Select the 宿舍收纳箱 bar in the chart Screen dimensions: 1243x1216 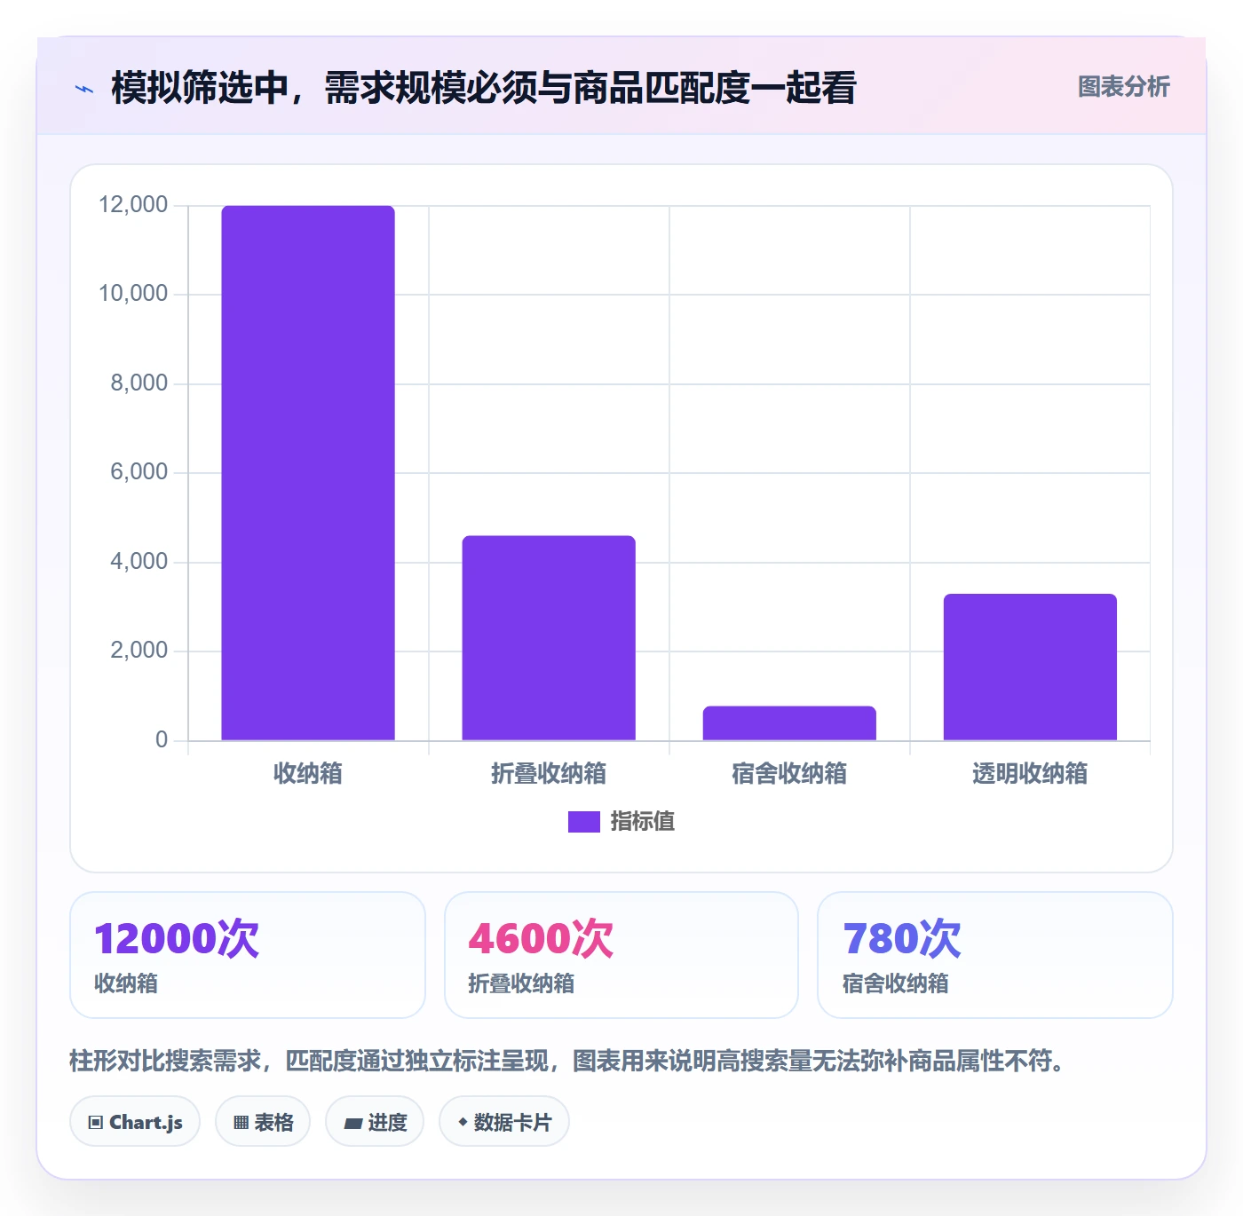coord(789,723)
